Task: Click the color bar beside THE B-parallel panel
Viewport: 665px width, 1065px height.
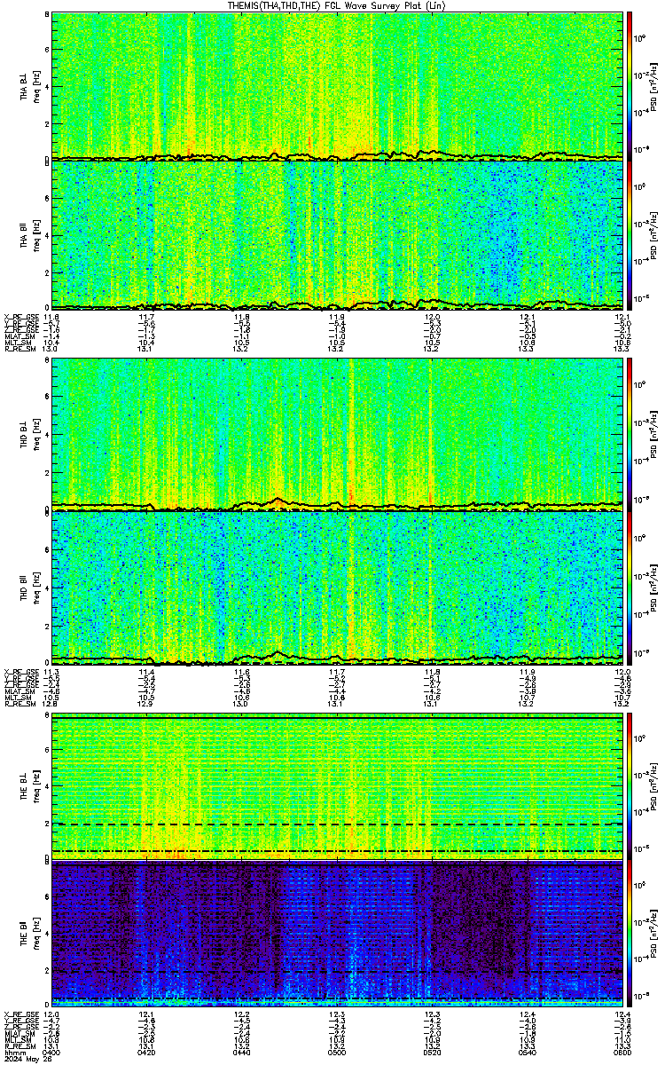Action: (630, 935)
